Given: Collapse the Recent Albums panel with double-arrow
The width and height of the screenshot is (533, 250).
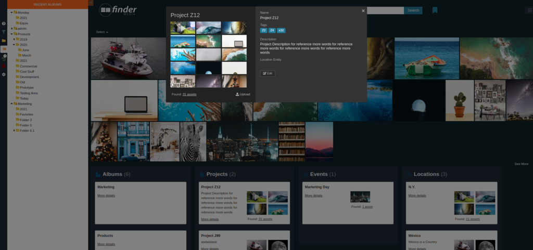Looking at the screenshot, I should [91, 3].
